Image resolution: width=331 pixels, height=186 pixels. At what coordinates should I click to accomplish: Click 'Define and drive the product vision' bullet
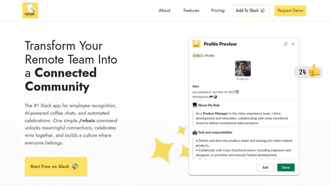244,143
